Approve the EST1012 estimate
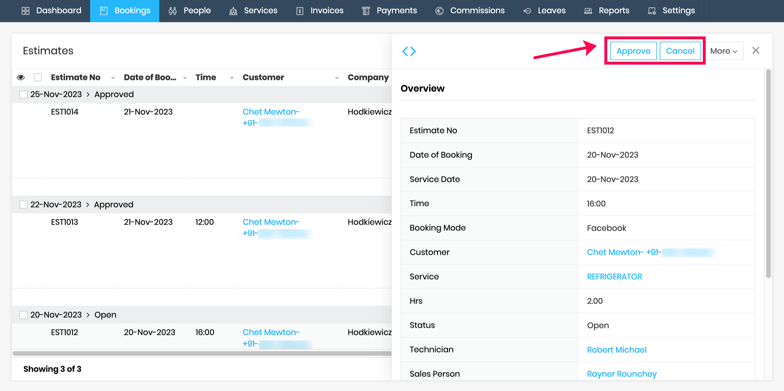This screenshot has height=391, width=784. (x=633, y=51)
